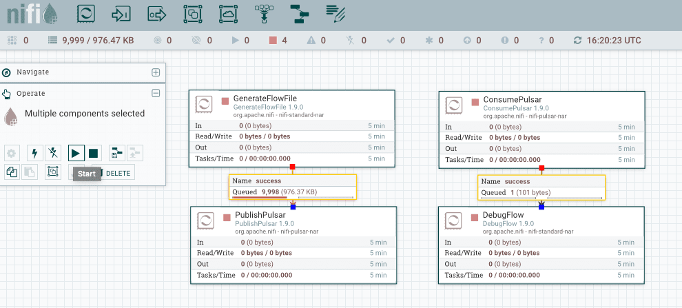Click the blue connection endpoint above DebugFlow
The image size is (682, 308).
pos(541,207)
